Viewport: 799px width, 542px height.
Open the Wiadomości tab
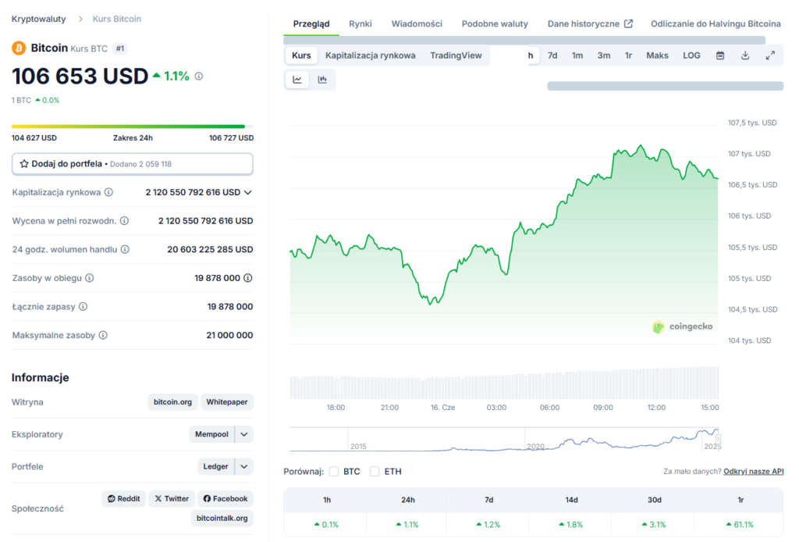click(417, 24)
